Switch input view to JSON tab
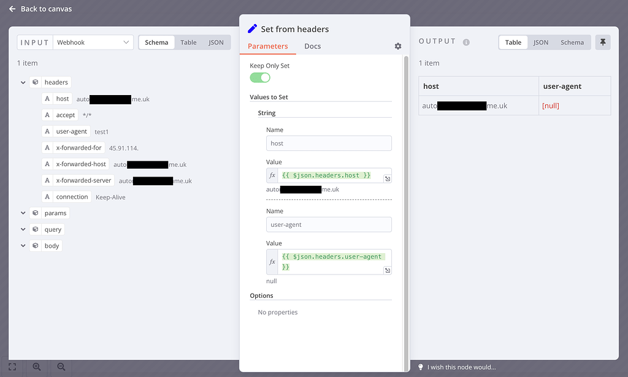This screenshot has width=628, height=377. [216, 42]
